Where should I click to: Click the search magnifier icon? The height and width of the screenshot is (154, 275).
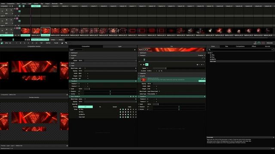click(209, 50)
